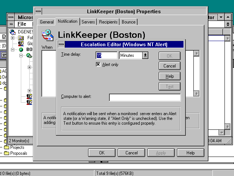Expand the lower plus node under Configuration

[x=29, y=91]
